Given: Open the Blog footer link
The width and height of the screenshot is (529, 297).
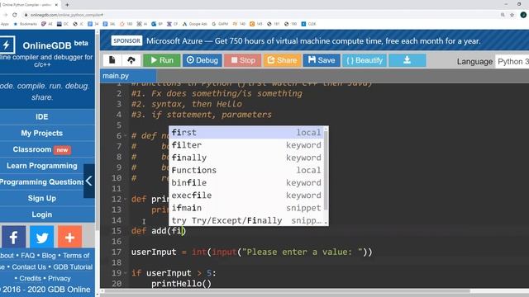Looking at the screenshot, I should [49, 256].
